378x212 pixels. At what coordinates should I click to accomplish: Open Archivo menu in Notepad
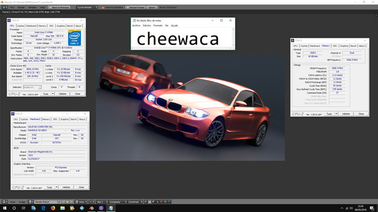(x=136, y=25)
